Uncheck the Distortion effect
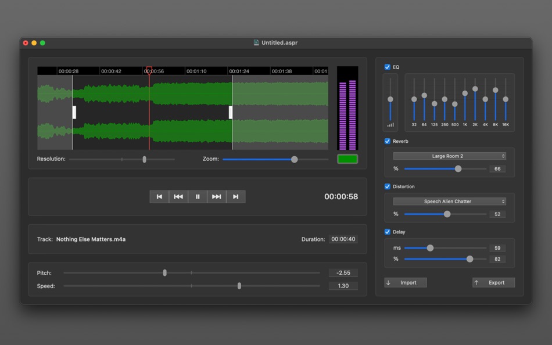 (x=387, y=186)
